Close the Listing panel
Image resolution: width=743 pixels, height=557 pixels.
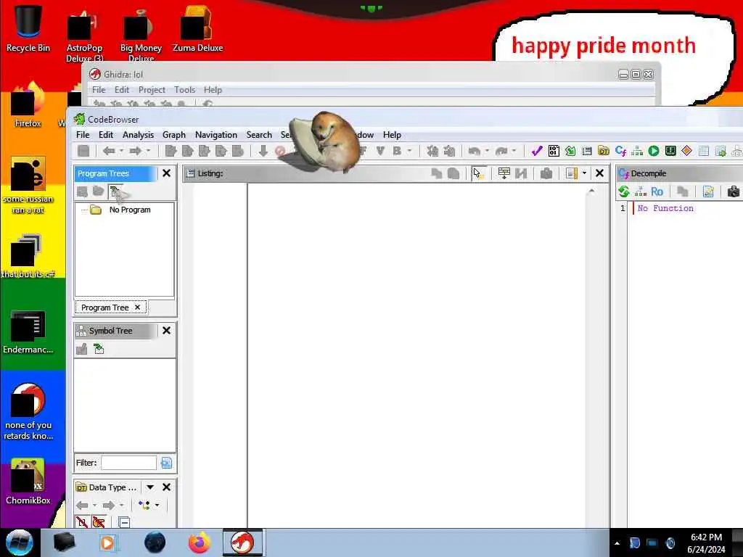tap(599, 173)
